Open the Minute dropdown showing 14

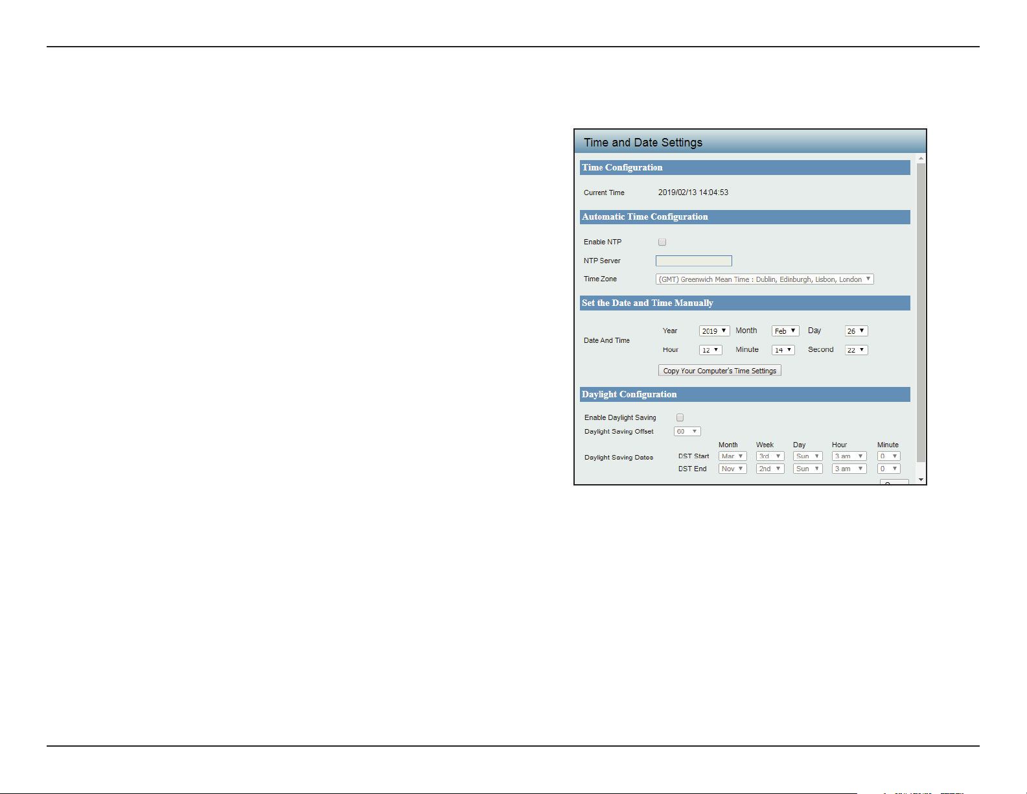tap(783, 350)
